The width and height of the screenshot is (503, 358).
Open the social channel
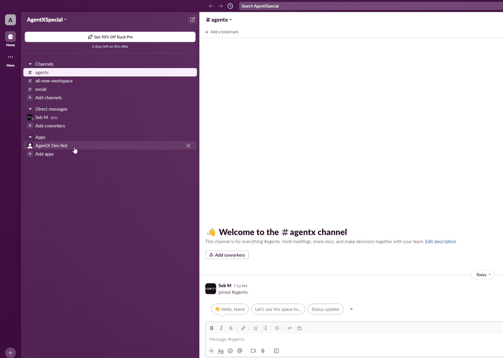[x=110, y=89]
